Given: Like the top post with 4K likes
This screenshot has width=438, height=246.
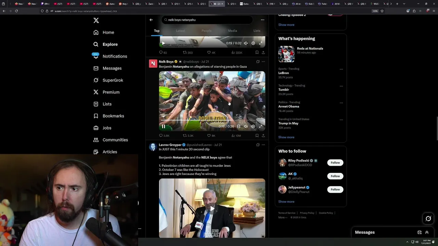Looking at the screenshot, I should click(211, 53).
